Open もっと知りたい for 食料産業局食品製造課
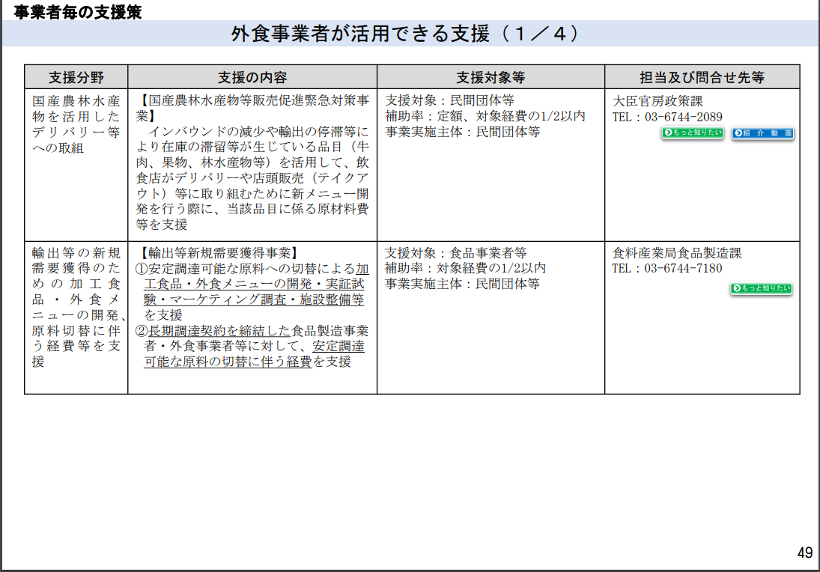 click(762, 288)
